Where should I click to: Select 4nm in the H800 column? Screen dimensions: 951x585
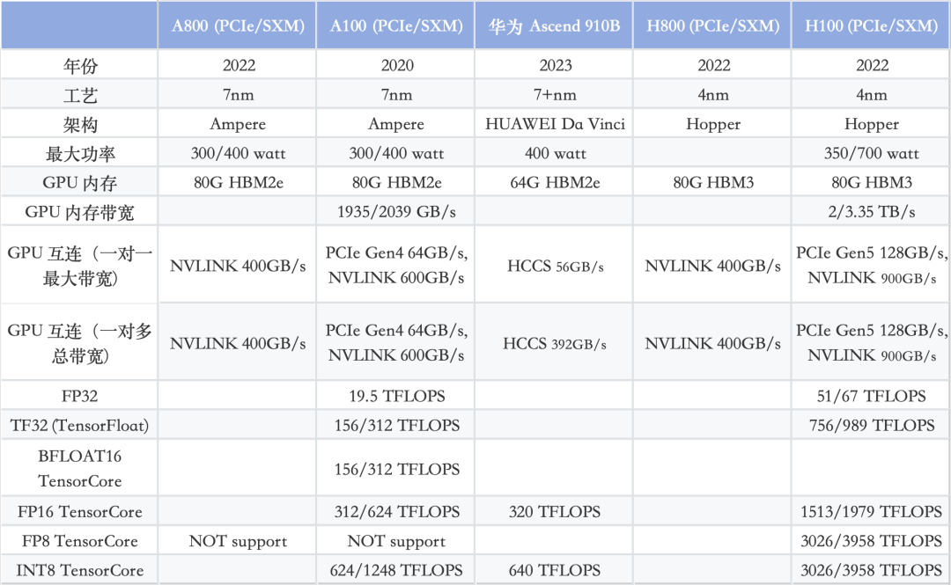click(x=713, y=95)
